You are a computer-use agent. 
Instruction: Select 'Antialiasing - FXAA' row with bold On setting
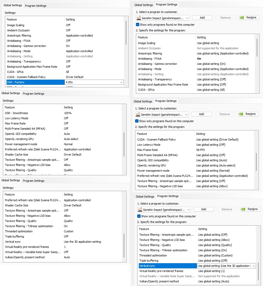(196, 59)
